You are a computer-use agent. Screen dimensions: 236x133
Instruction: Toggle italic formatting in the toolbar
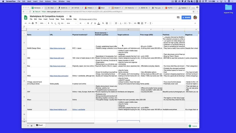92,23
